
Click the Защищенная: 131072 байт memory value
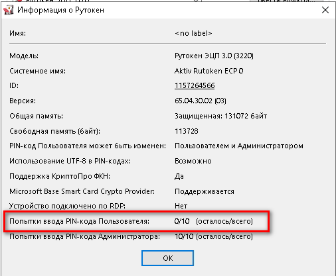pyautogui.click(x=220, y=116)
